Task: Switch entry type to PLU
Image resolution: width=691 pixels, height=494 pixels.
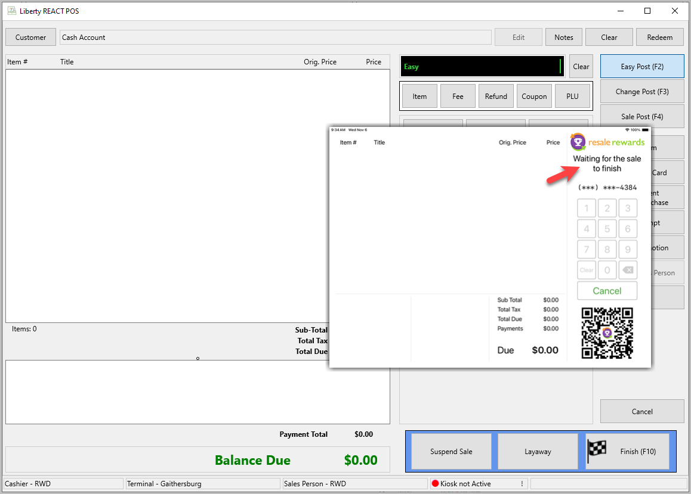Action: (572, 97)
